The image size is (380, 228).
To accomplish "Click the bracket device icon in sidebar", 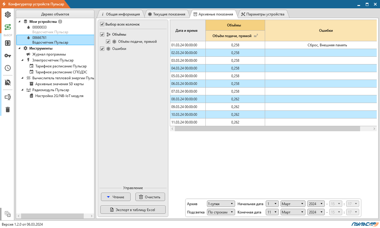I will point(8,43).
